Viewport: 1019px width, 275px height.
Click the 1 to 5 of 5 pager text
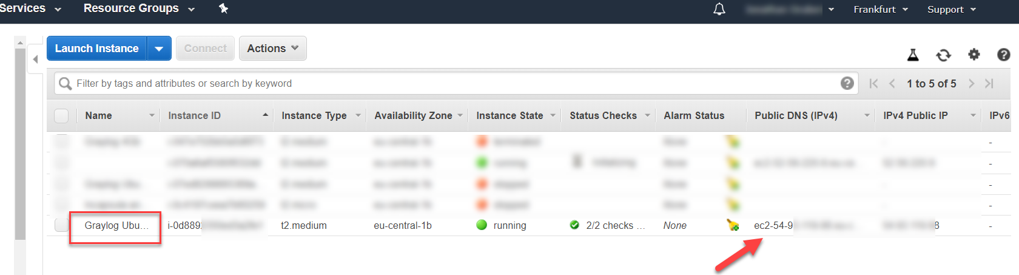pos(932,83)
